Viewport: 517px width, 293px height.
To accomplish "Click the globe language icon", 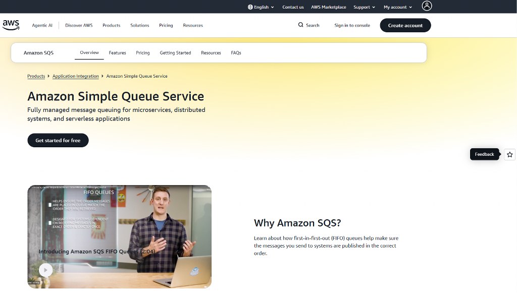I will pyautogui.click(x=250, y=7).
